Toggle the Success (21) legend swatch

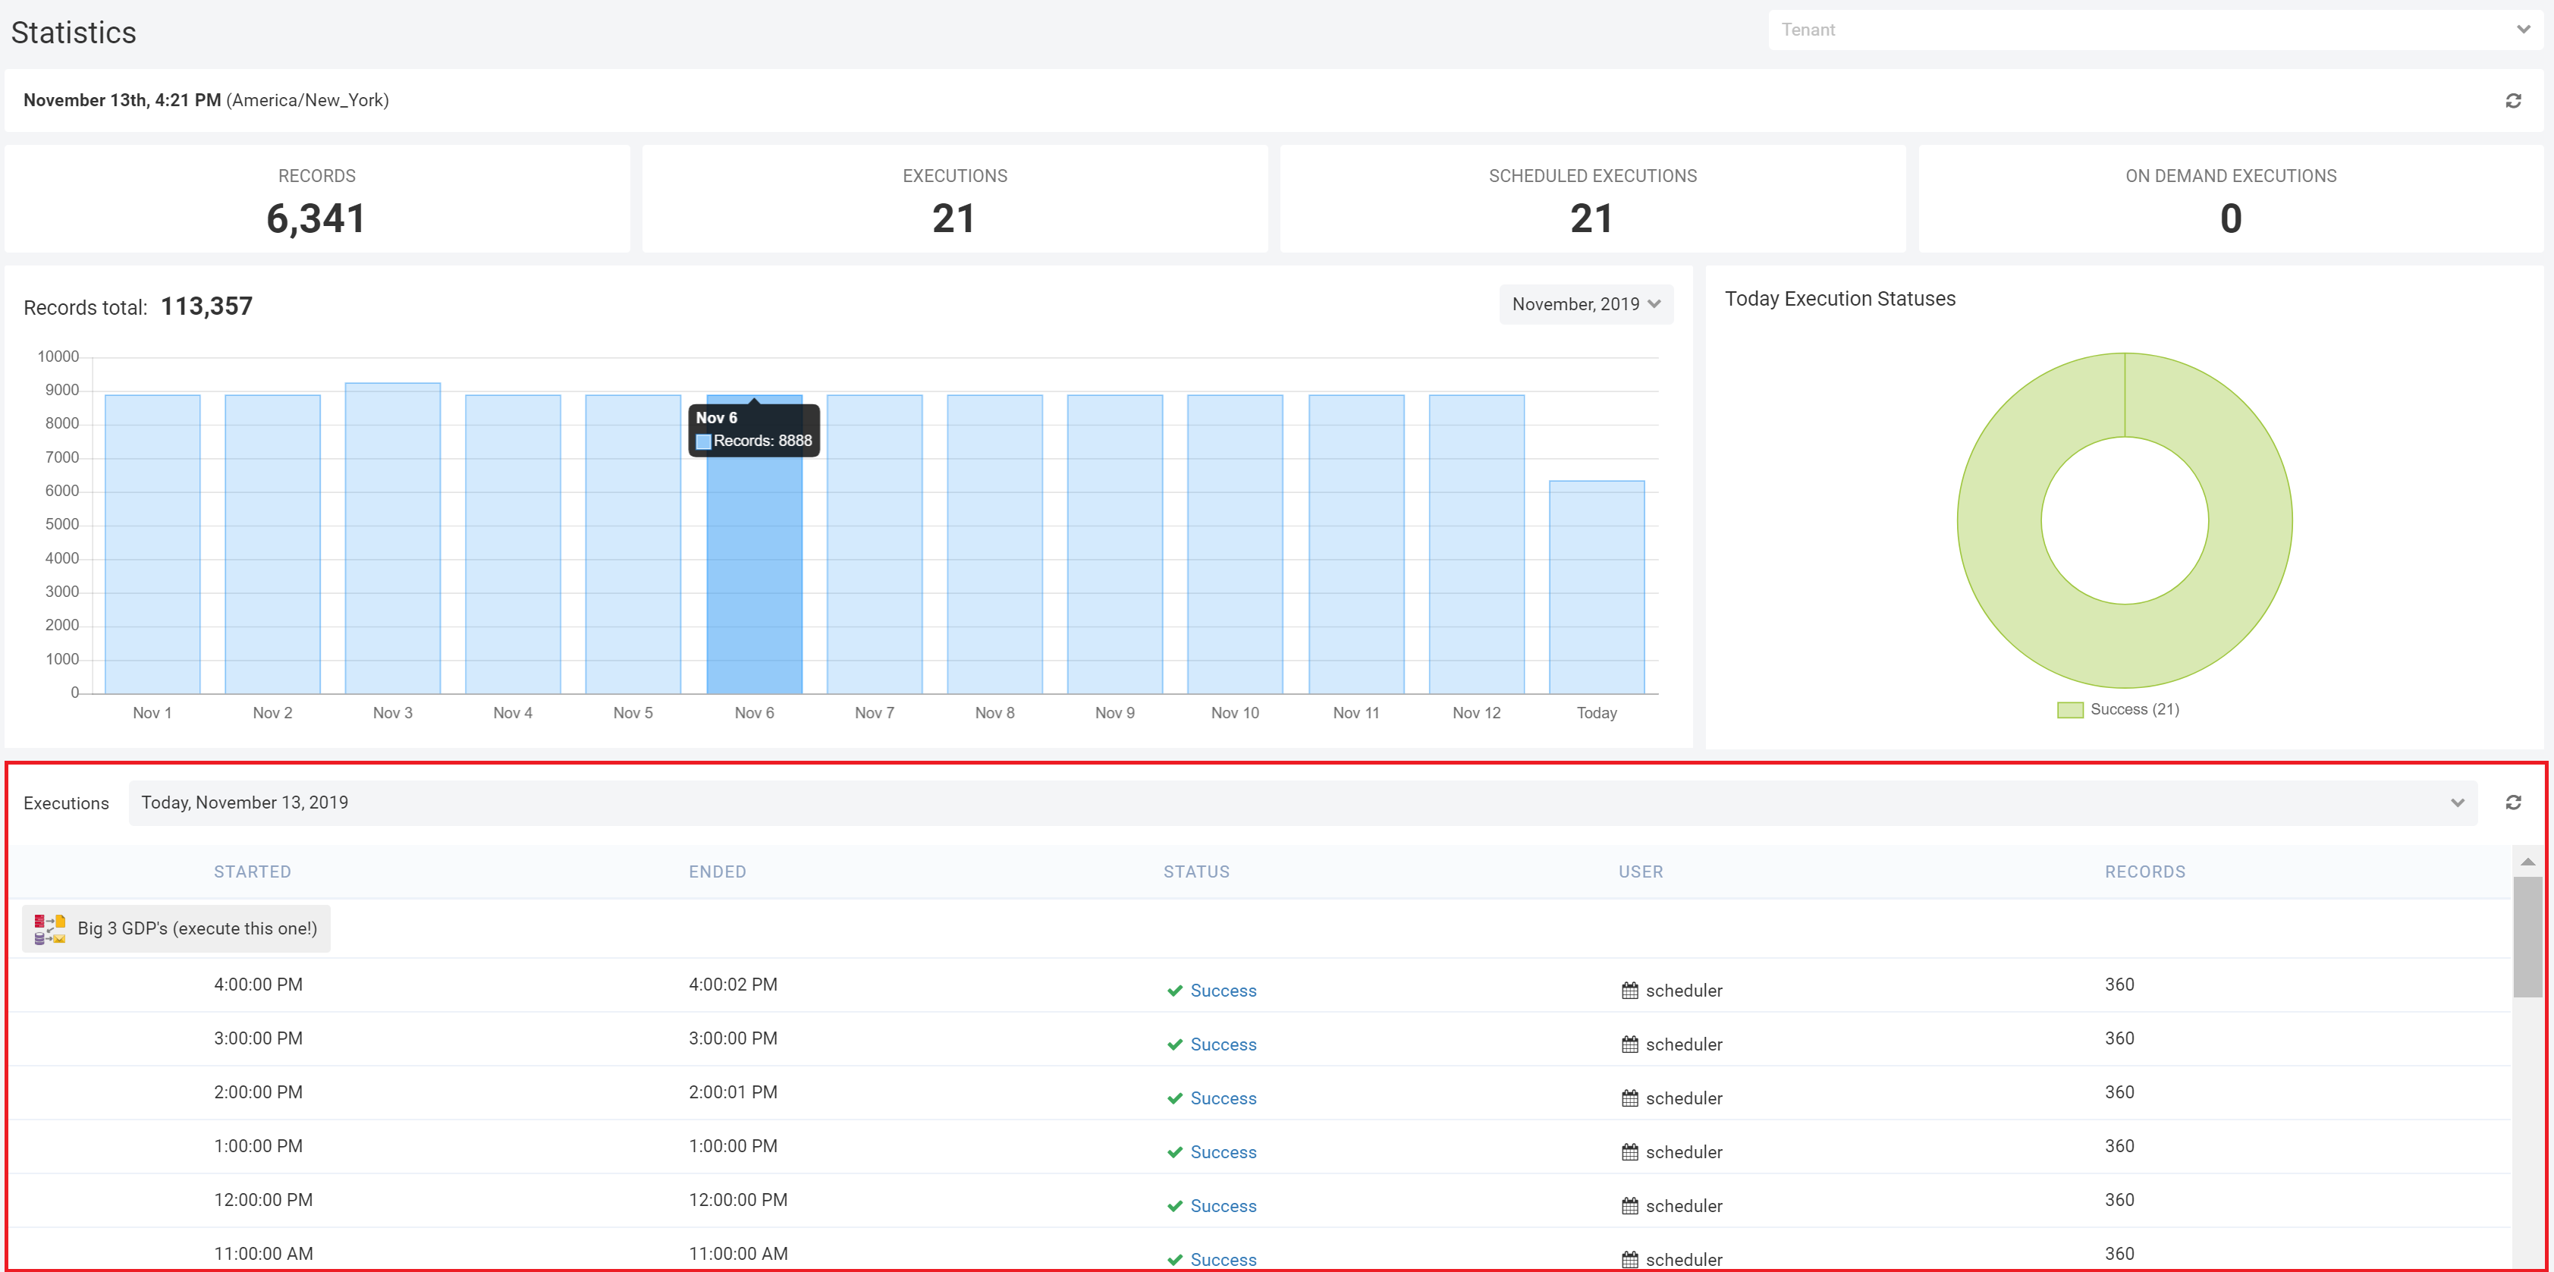click(x=2069, y=710)
